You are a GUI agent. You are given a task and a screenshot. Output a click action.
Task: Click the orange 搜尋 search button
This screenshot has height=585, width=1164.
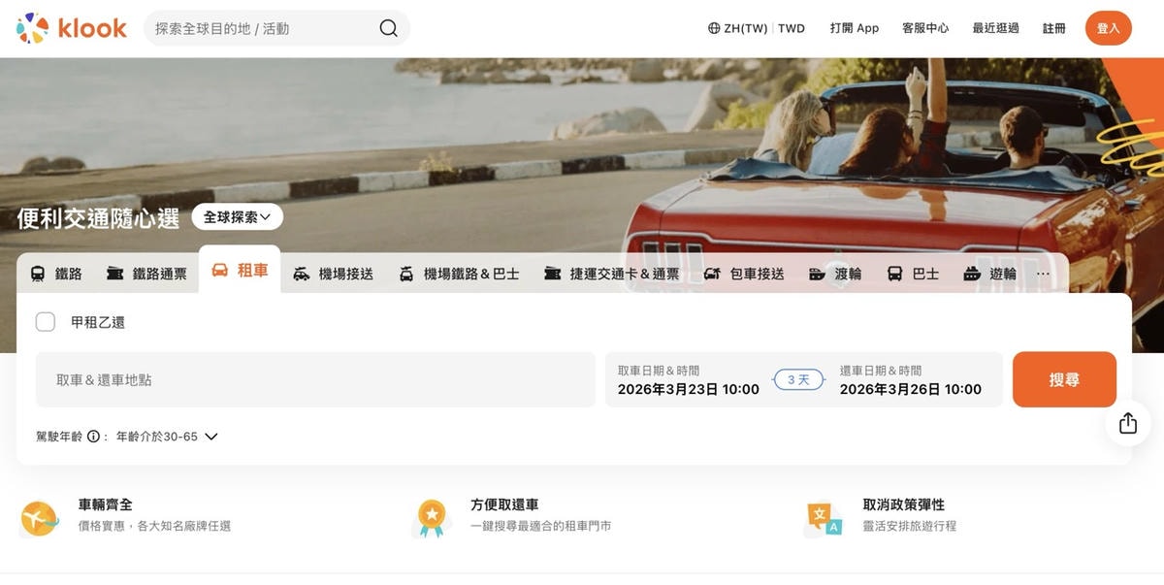(1064, 379)
